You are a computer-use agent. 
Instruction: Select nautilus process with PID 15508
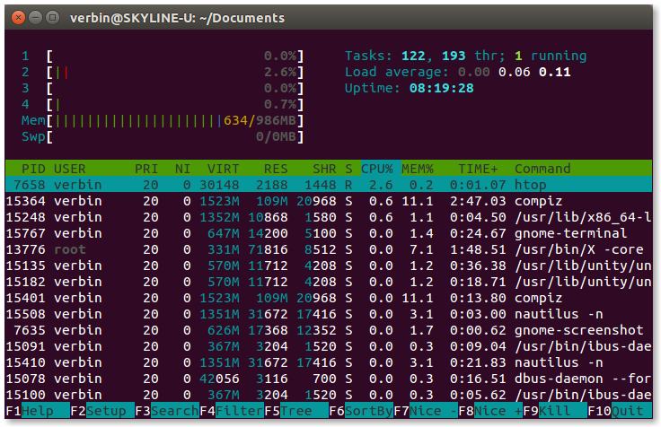click(329, 314)
